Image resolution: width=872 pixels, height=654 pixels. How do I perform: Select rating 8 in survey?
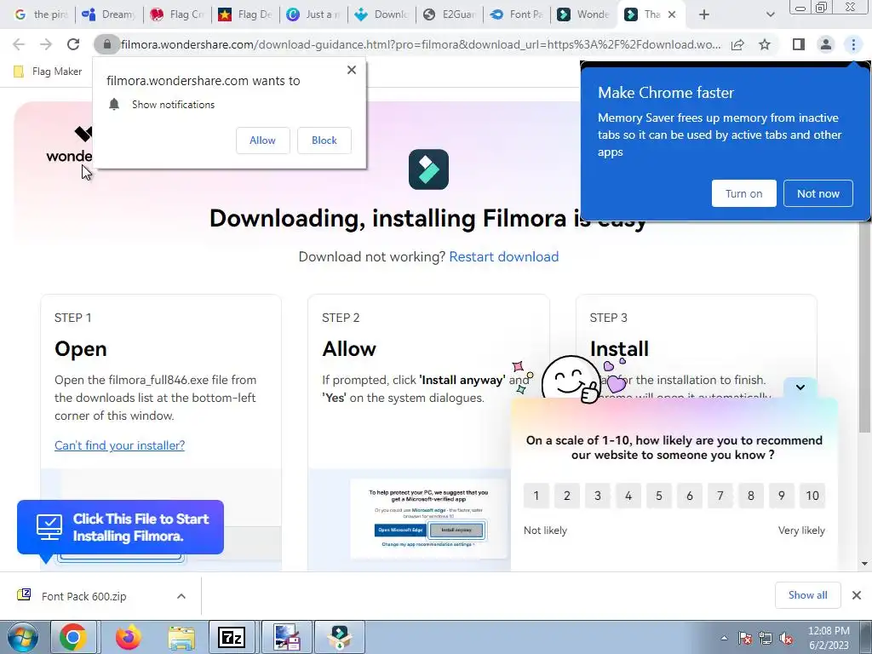(x=751, y=496)
